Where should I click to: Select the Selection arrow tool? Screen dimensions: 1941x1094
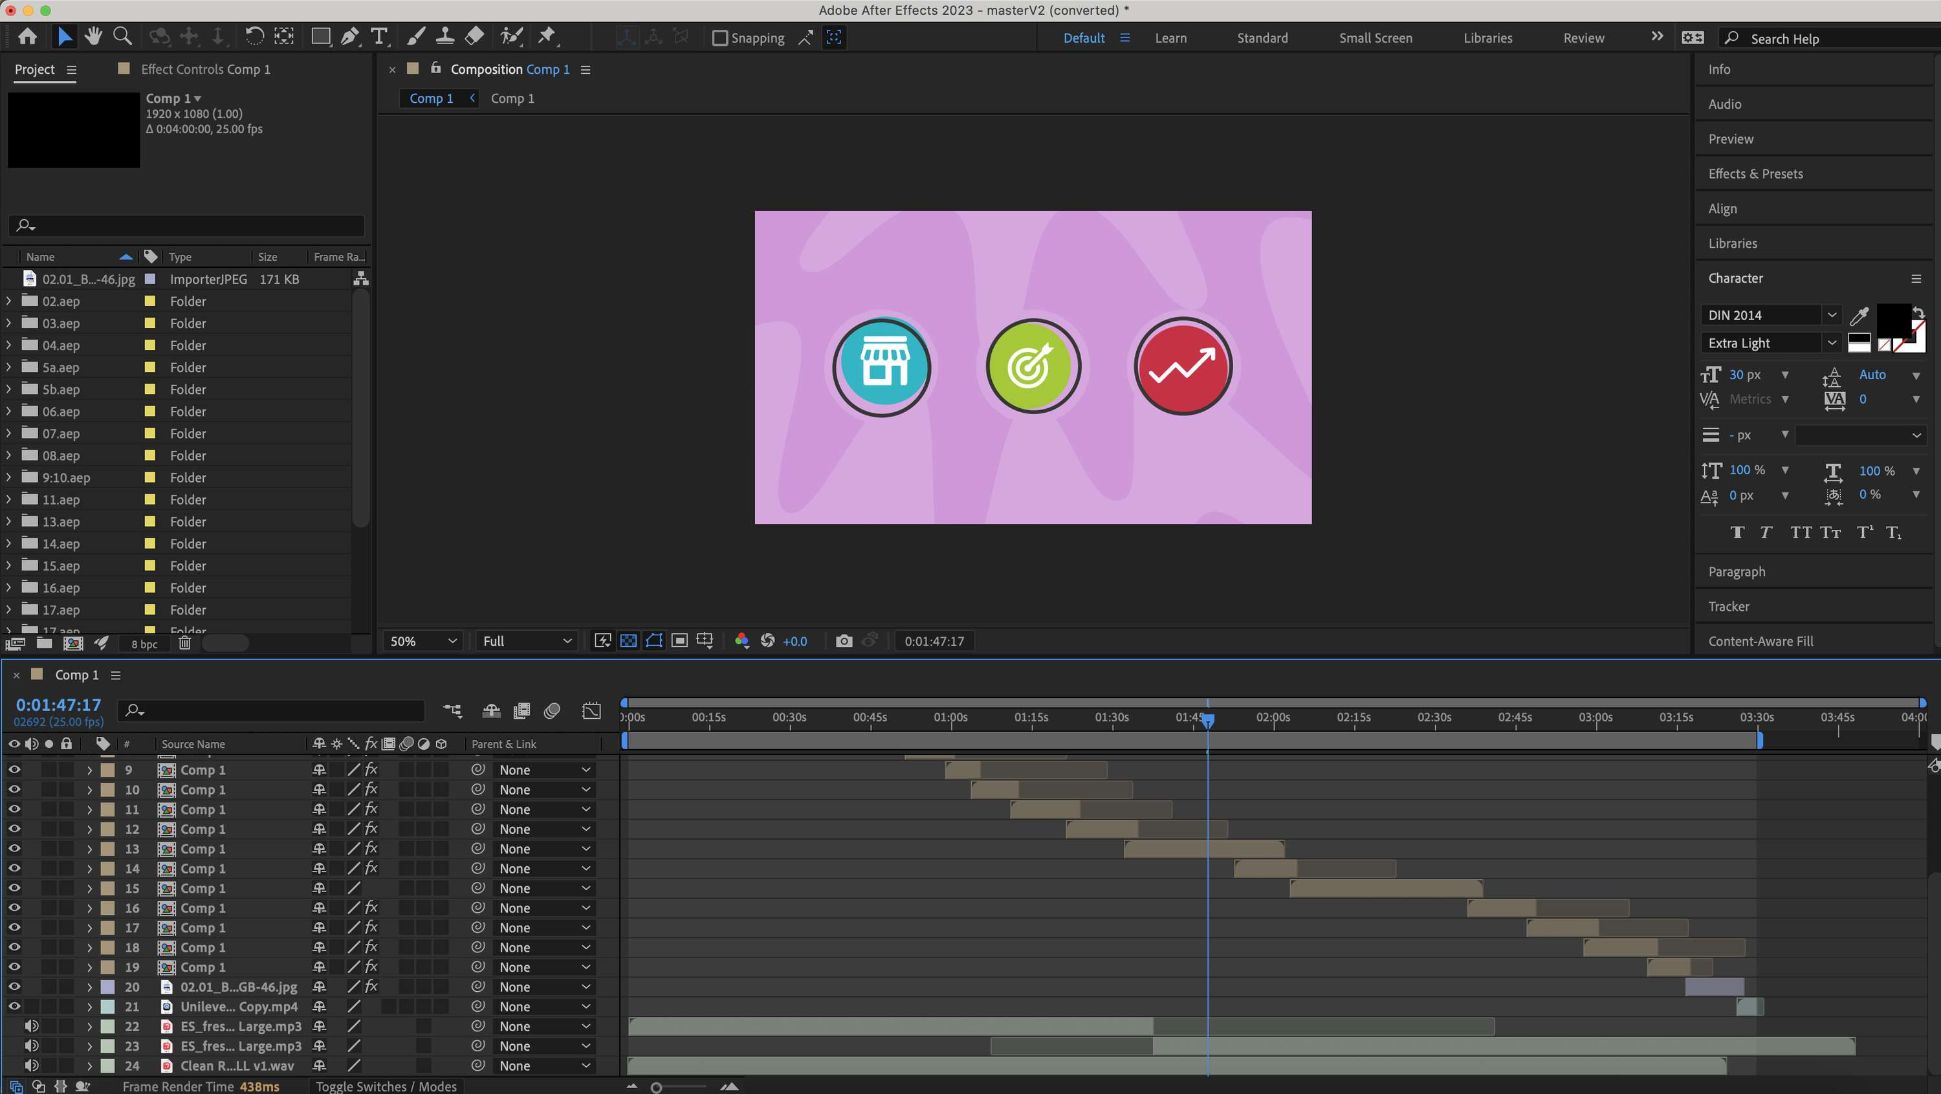tap(65, 36)
